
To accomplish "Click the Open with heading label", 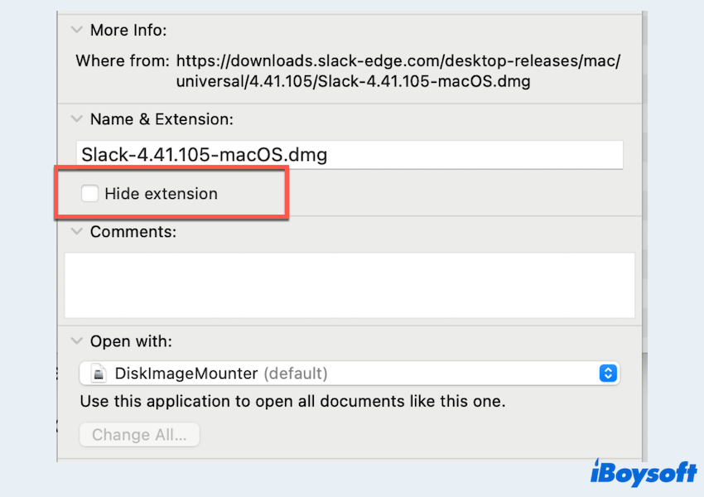I will 131,340.
